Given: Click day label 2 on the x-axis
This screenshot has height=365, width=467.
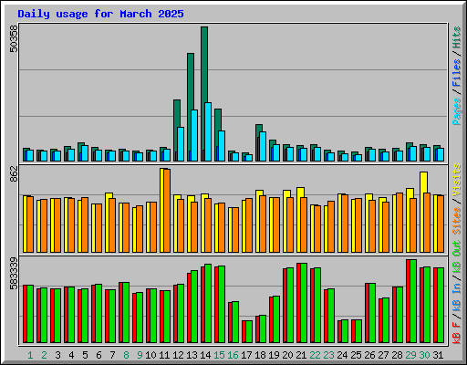Looking at the screenshot, I should click(x=44, y=355).
